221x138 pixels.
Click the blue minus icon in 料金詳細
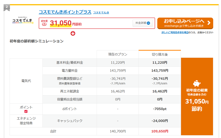pyautogui.click(x=148, y=23)
